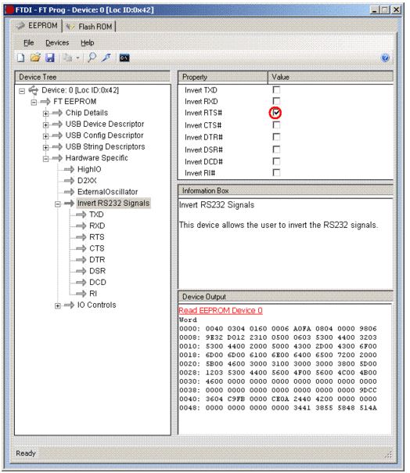Open dropdown arrow next to copy icon
This screenshot has height=473, width=410.
click(x=77, y=58)
